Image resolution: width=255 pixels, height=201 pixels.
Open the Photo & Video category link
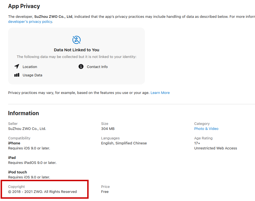206,129
